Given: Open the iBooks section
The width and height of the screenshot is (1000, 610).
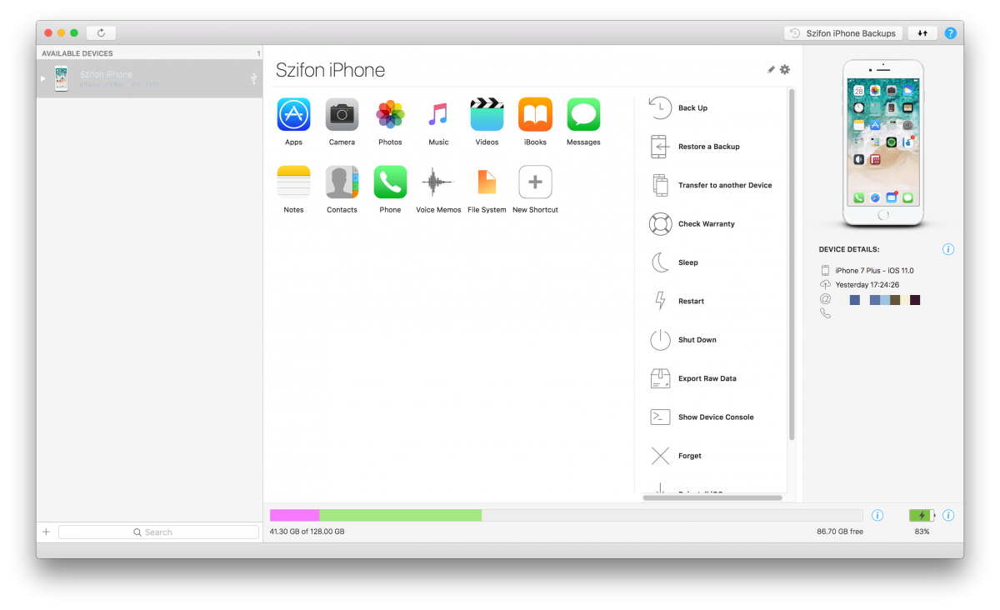Looking at the screenshot, I should (535, 115).
